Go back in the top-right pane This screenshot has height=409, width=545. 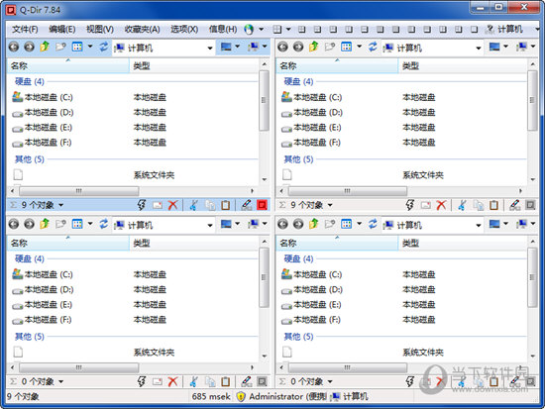pyautogui.click(x=283, y=47)
